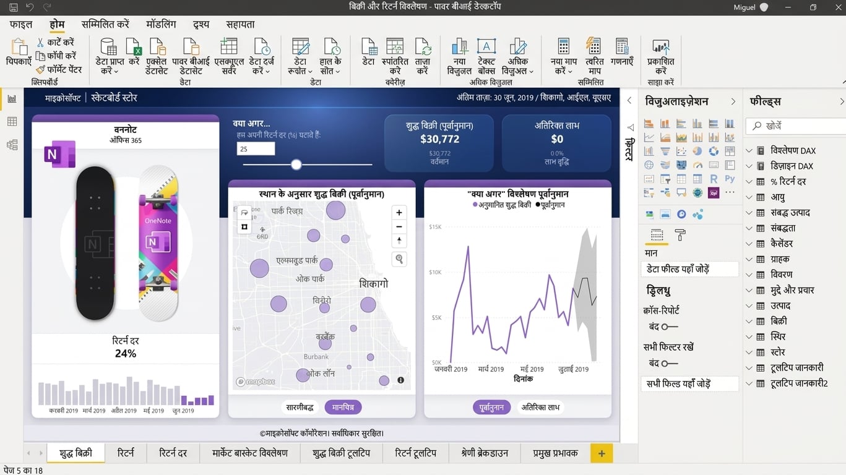Click the return rate slider handle
This screenshot has height=475, width=846.
point(296,165)
